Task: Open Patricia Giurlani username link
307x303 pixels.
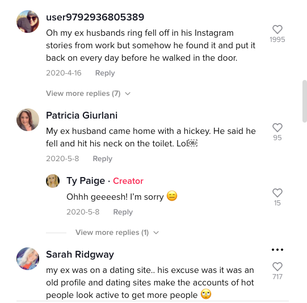Action: 82,115
